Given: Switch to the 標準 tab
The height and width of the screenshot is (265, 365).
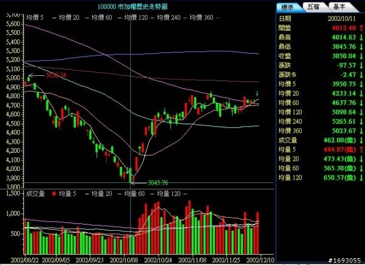Looking at the screenshot, I should 287,7.
